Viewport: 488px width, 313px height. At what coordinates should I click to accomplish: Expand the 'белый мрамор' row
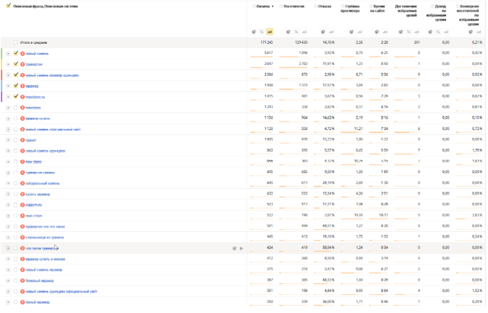coord(8,302)
